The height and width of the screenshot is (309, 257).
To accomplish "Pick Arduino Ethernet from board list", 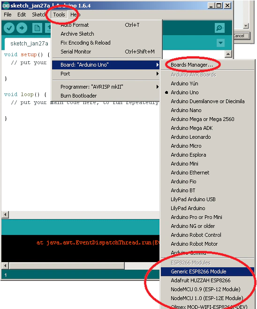I will pos(208,173).
